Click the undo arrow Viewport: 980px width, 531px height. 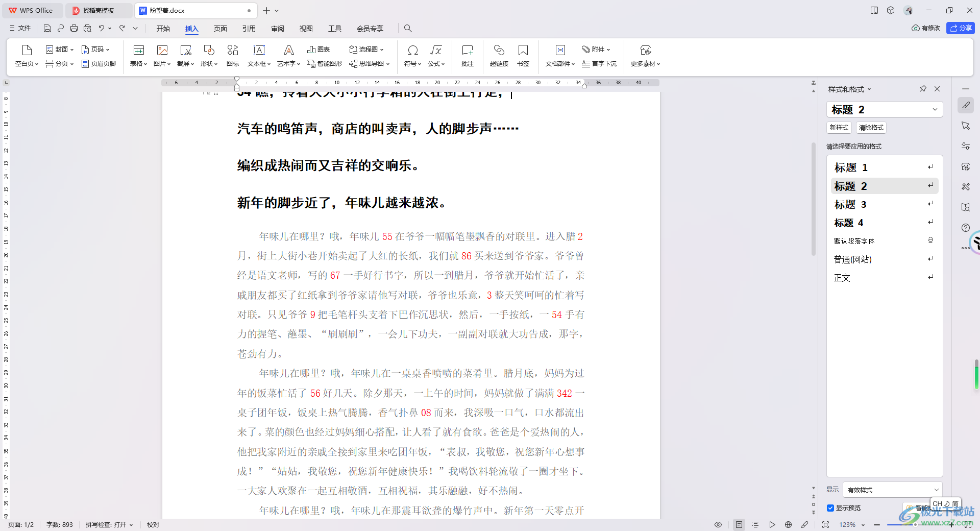tap(102, 29)
